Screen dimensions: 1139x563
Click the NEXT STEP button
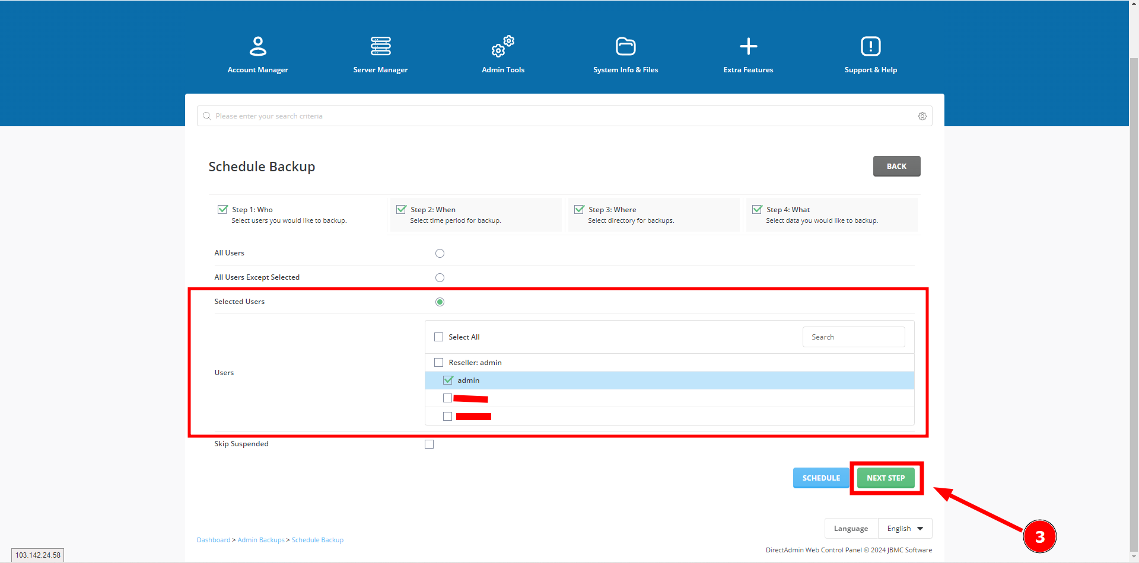coord(886,478)
